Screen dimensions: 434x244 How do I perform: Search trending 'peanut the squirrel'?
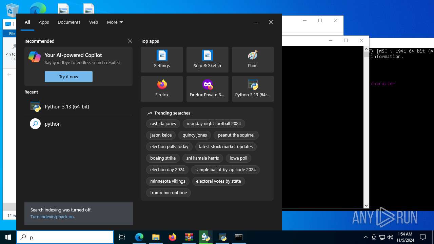click(x=236, y=135)
